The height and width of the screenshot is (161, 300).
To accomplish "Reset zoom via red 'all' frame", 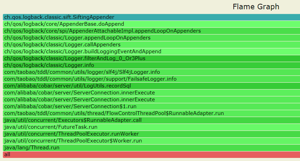I will pos(151,155).
